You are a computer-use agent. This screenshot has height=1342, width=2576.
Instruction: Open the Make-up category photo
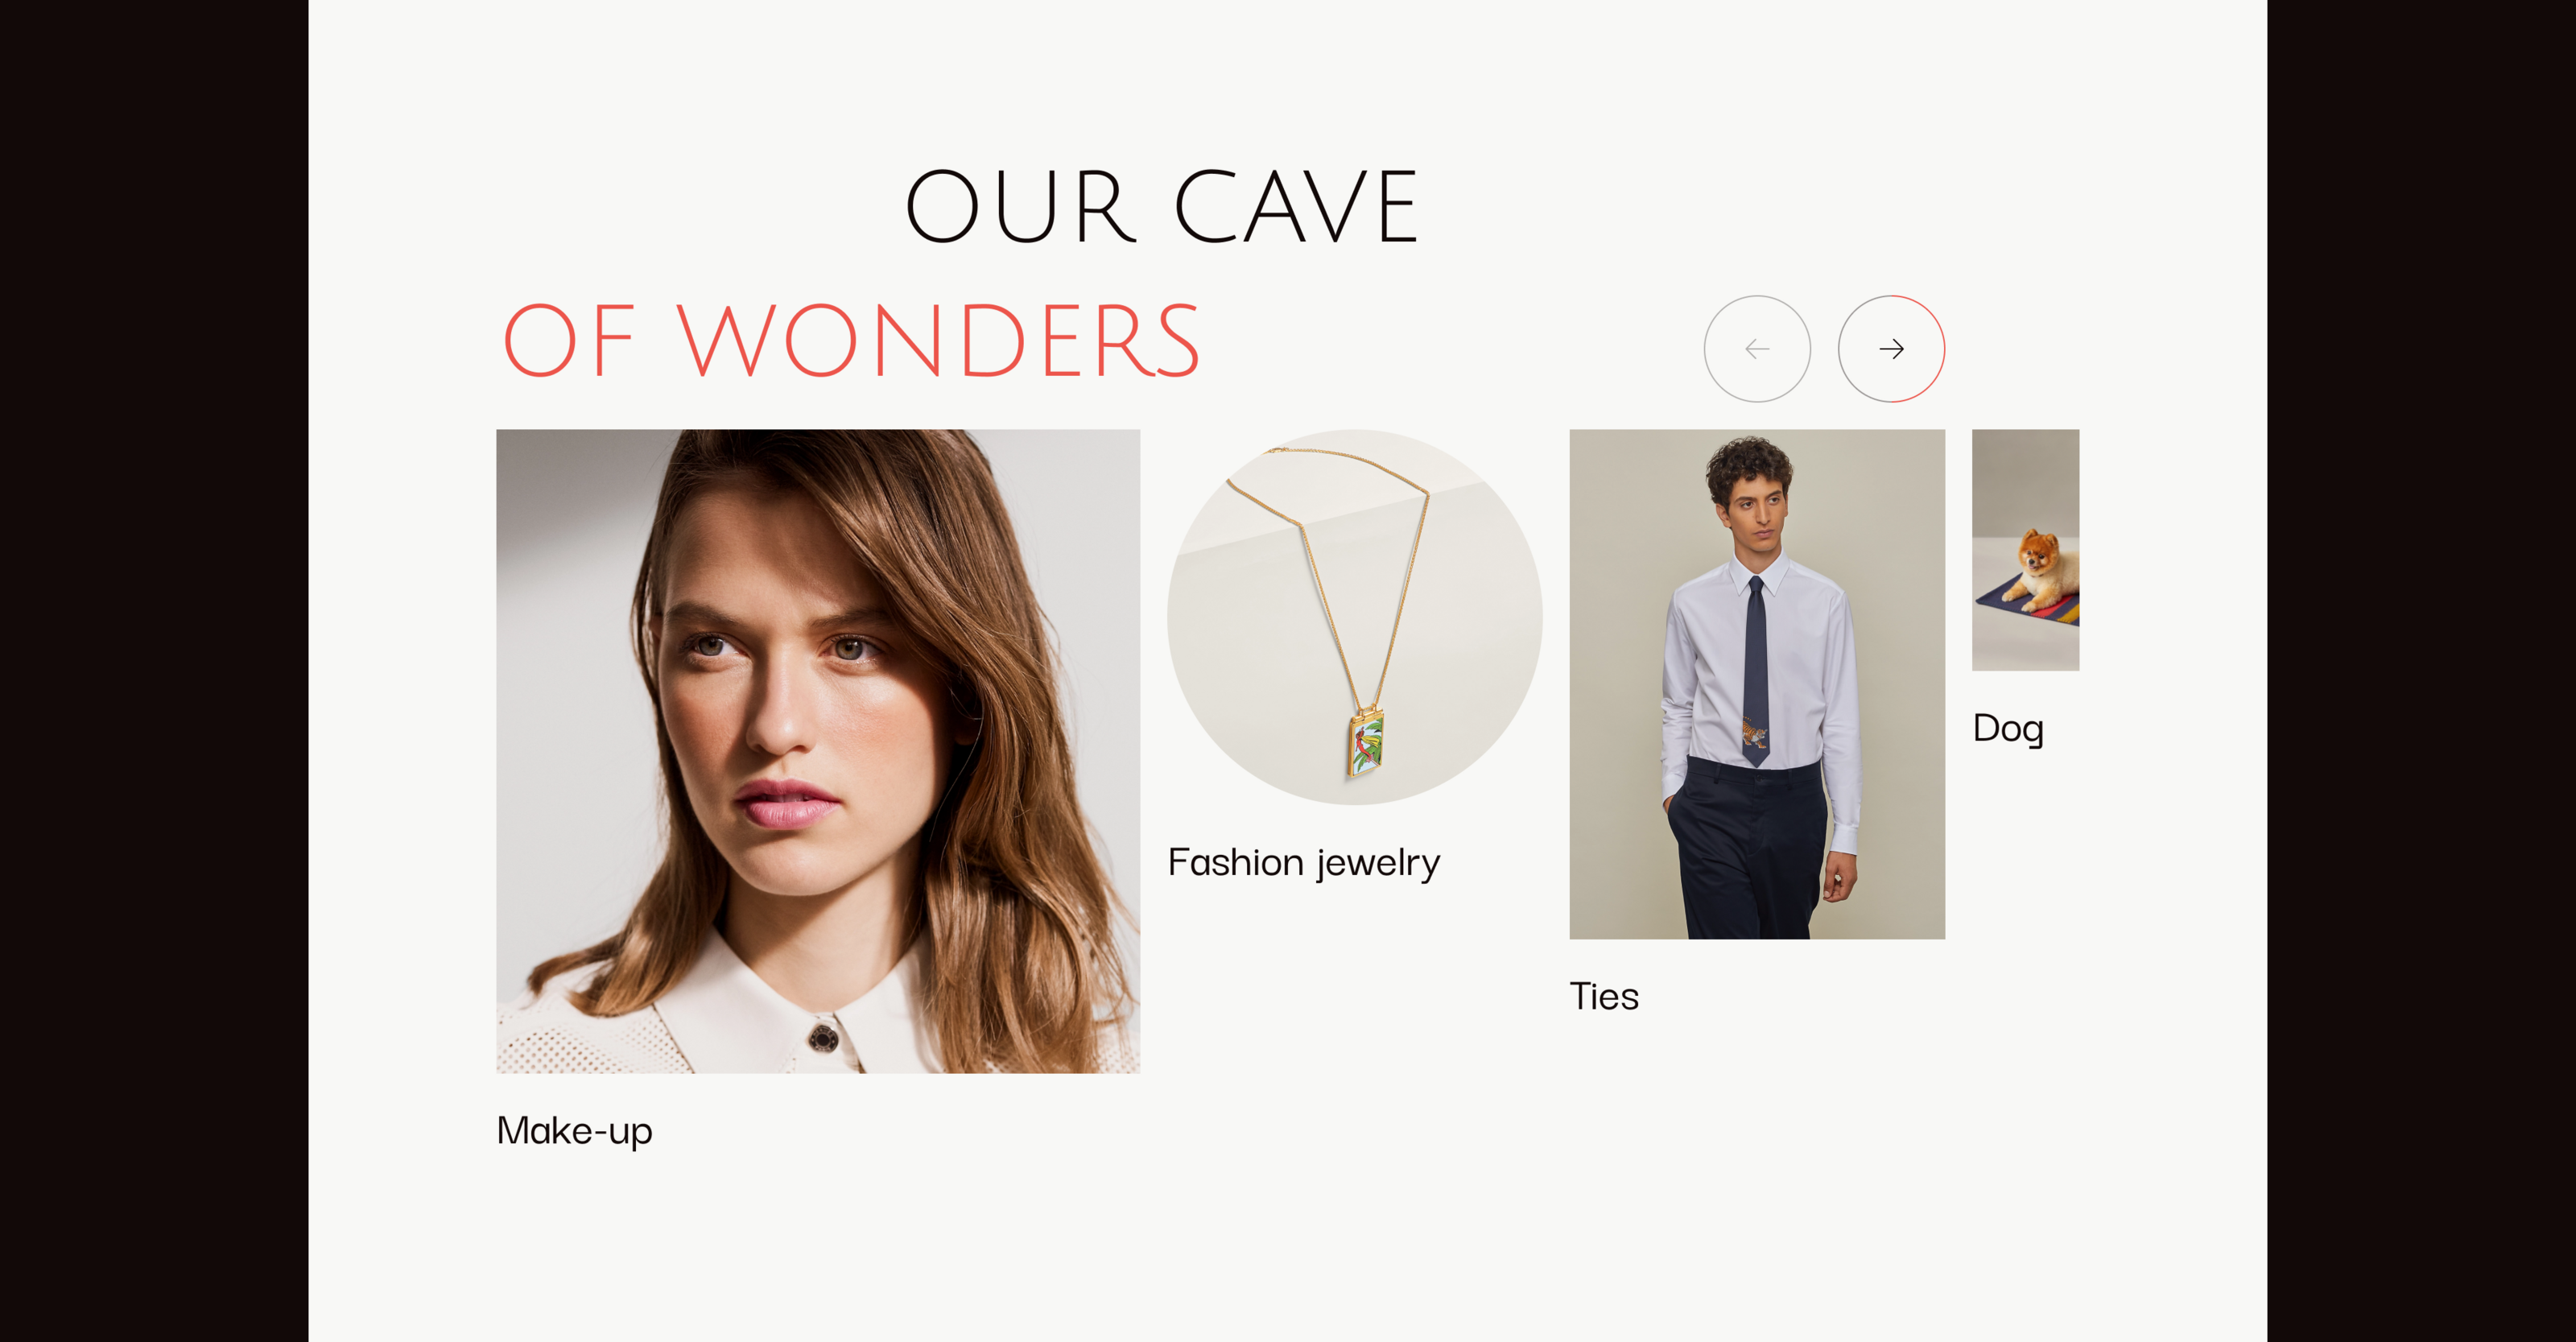coord(818,751)
